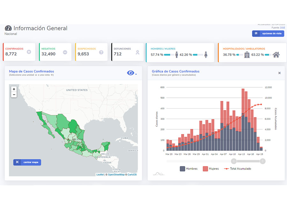Click the small chart icon below the graph

point(158,174)
